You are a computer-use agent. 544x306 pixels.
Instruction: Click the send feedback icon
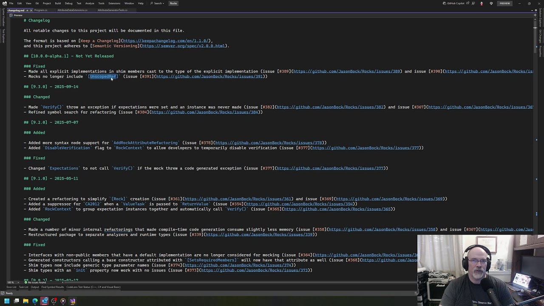click(x=473, y=3)
